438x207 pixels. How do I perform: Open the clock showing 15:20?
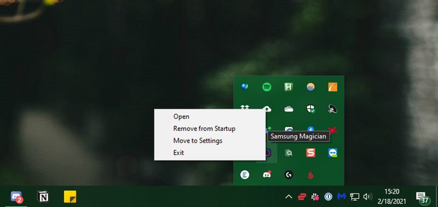(x=391, y=197)
